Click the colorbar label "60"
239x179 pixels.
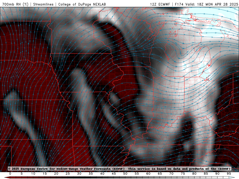tap(148, 174)
